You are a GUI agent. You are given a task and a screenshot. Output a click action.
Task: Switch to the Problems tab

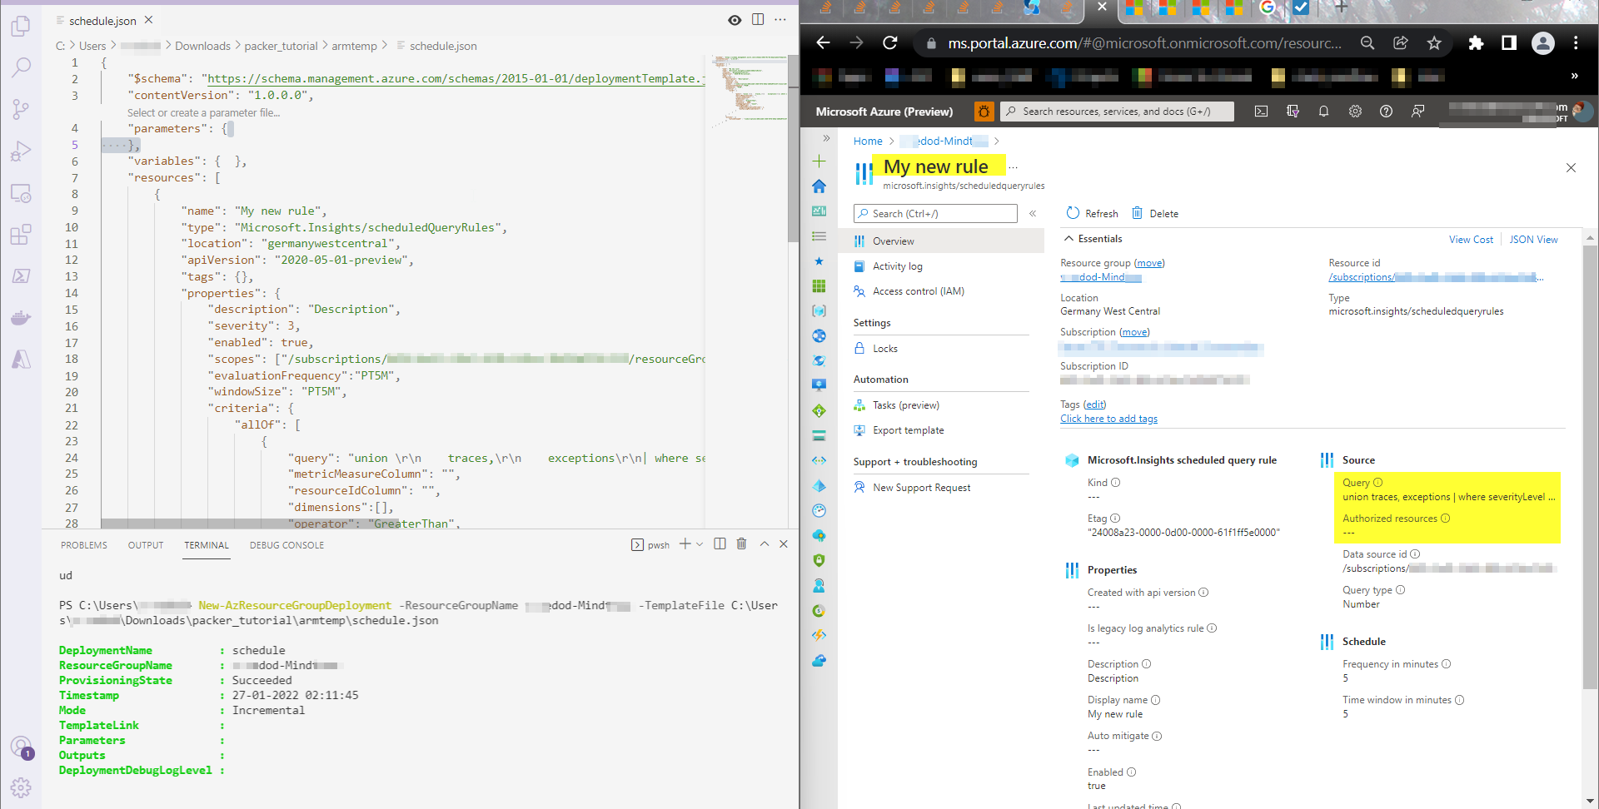pos(84,545)
